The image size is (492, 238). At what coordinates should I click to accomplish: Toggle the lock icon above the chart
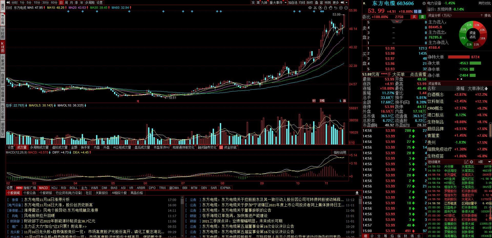pyautogui.click(x=325, y=8)
